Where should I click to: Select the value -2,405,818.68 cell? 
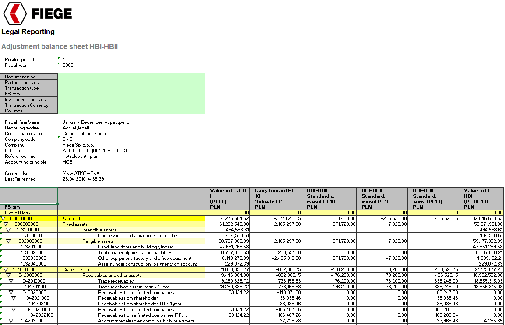click(x=276, y=259)
